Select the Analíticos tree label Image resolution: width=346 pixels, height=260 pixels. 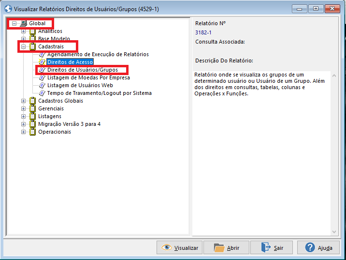coord(50,31)
